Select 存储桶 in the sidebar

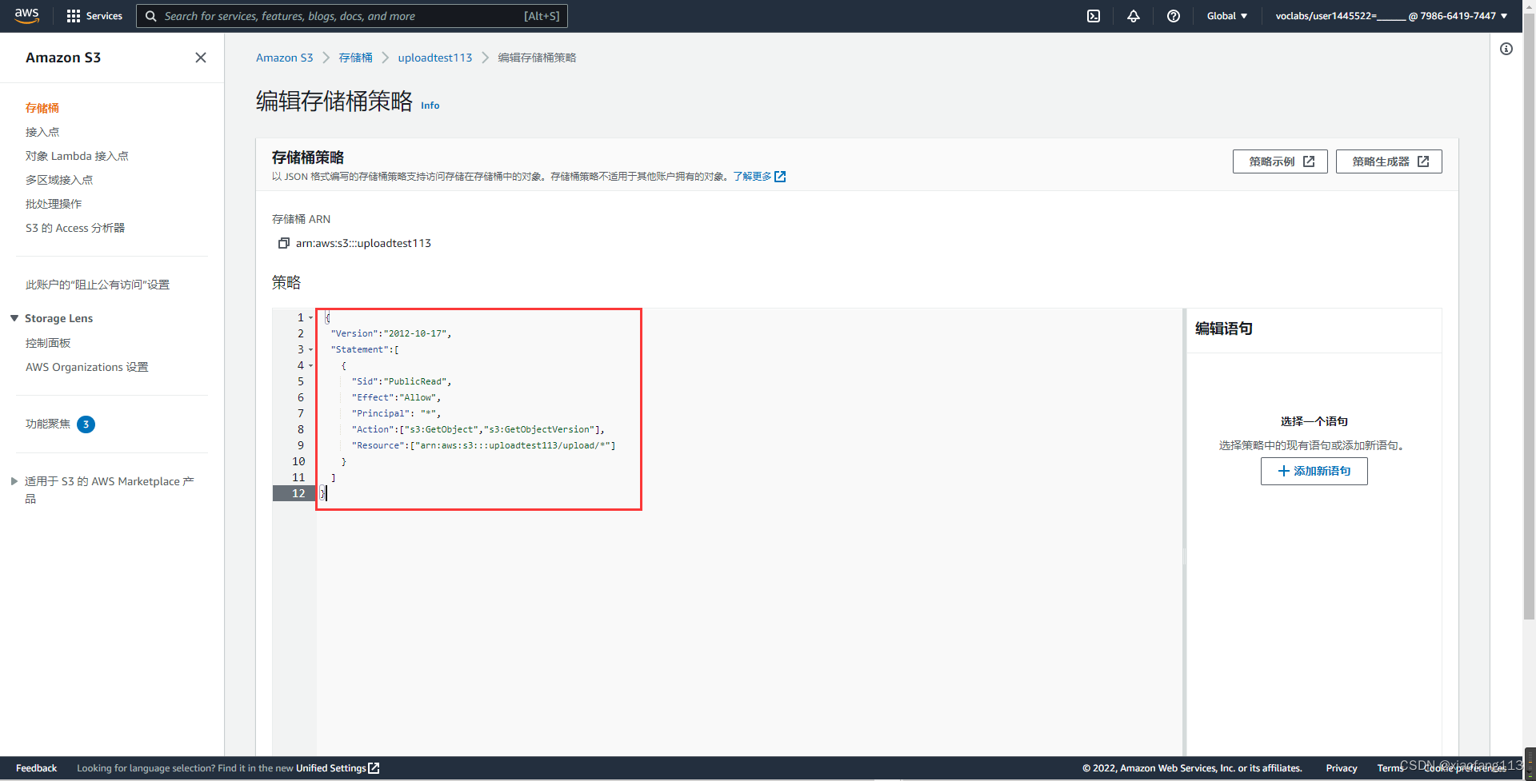coord(42,108)
